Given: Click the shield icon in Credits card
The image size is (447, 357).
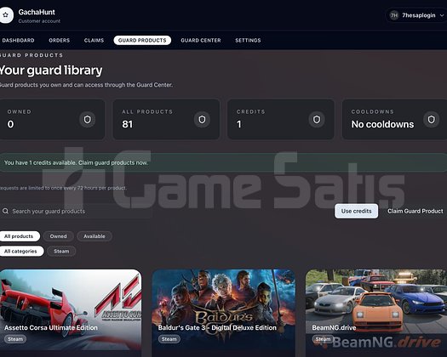Looking at the screenshot, I should tap(317, 120).
